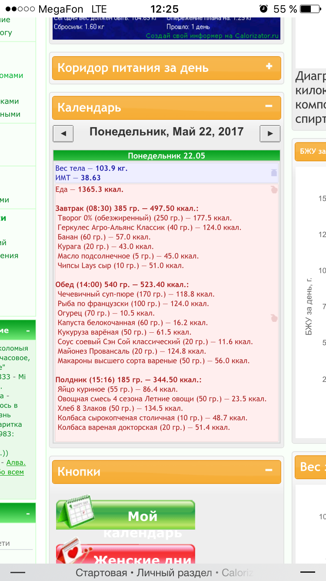Click 'Капуста белокочанная' food row
This screenshot has width=326, height=581.
133,323
